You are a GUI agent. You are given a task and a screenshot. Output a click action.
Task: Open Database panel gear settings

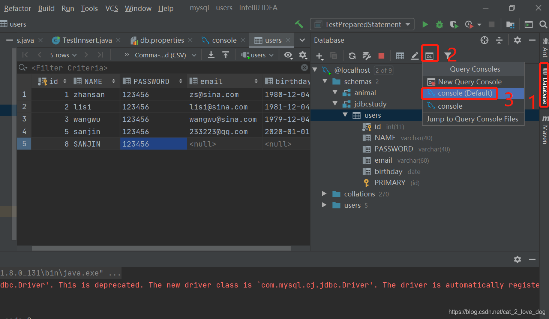coord(517,40)
